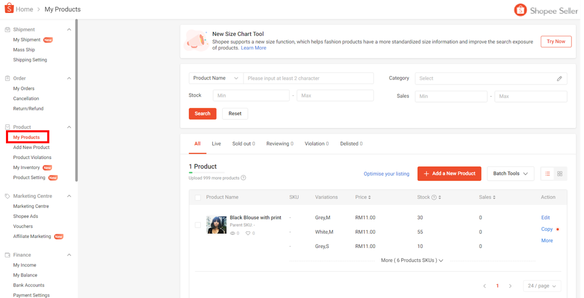The width and height of the screenshot is (584, 298).
Task: Click the Add a New Product button
Action: pos(449,173)
